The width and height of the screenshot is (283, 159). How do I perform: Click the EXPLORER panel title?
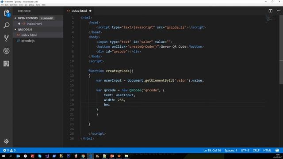[x=24, y=11]
